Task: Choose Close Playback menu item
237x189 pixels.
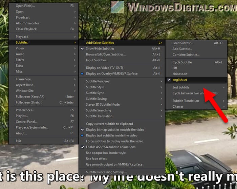Action: [x=44, y=29]
